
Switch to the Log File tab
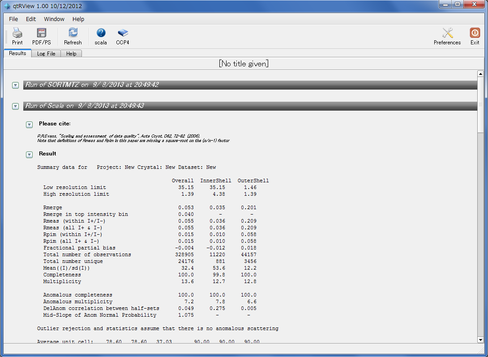pos(46,54)
